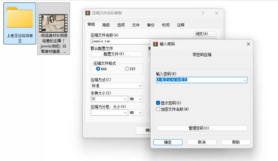Open 配置文件(F)... profiles button
Viewport: 278px width, 161px height.
[117, 54]
